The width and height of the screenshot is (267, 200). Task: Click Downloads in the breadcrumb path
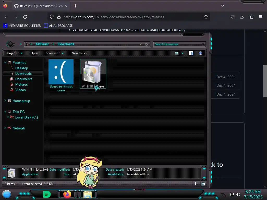coord(66,44)
